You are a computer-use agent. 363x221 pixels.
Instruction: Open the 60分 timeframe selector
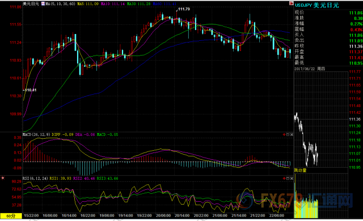coord(11,216)
